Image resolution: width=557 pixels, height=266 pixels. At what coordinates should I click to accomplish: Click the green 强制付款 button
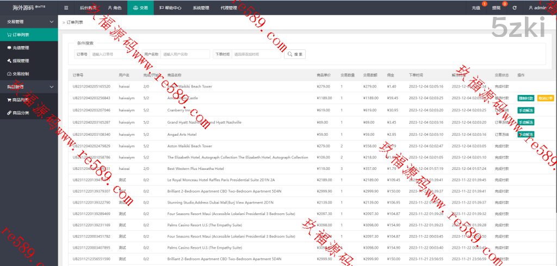point(526,98)
